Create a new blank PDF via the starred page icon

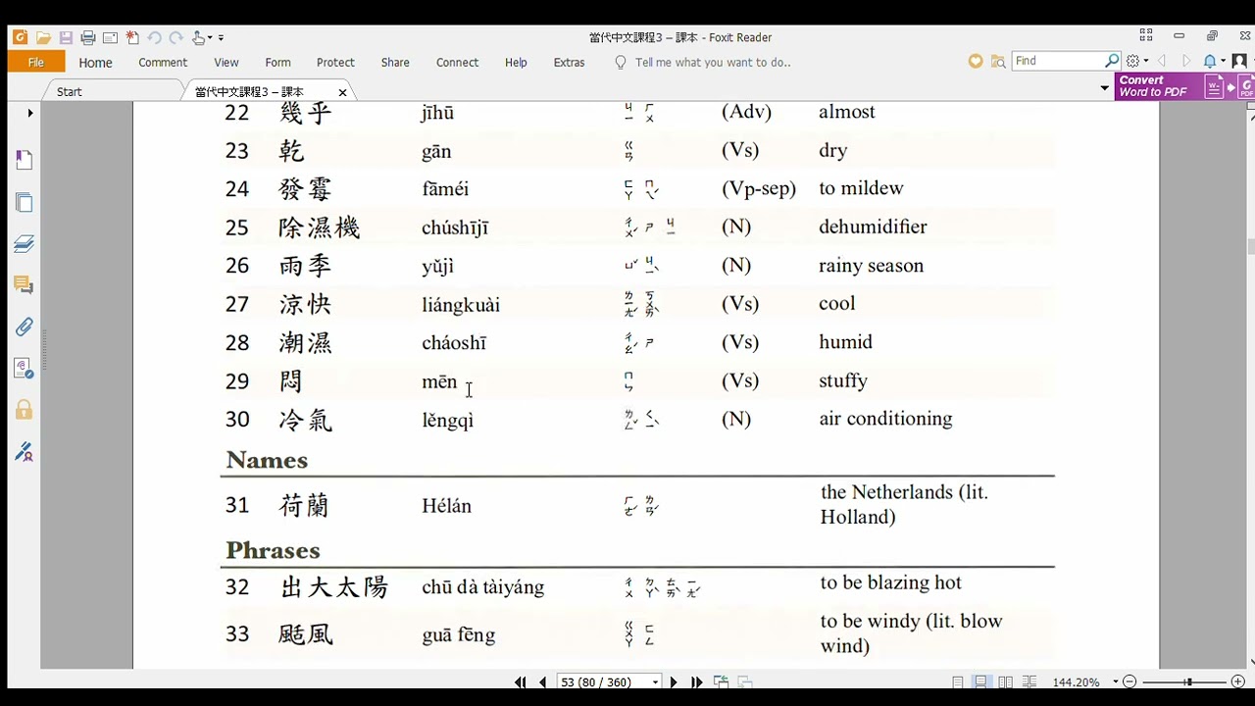[132, 37]
